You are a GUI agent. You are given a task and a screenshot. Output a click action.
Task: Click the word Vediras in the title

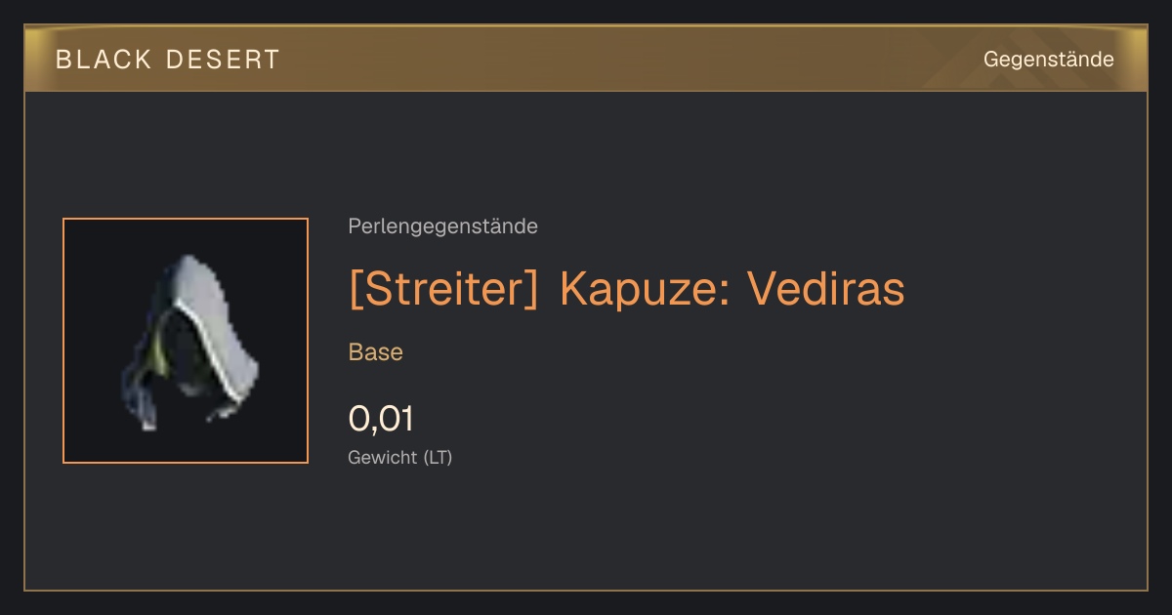(825, 289)
